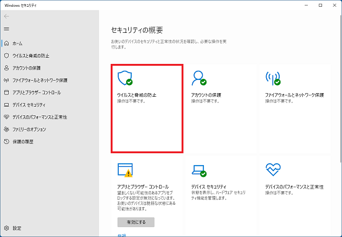Open the アプリとブラウザー コントロール card title
This screenshot has width=342, height=237.
[x=143, y=187]
